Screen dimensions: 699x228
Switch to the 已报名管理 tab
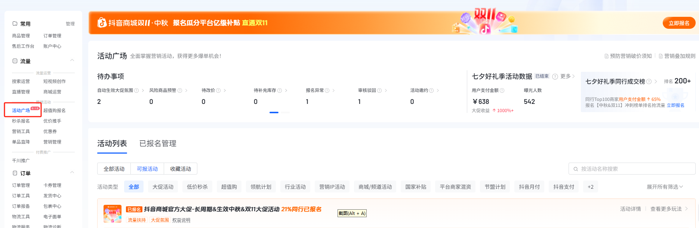point(158,144)
